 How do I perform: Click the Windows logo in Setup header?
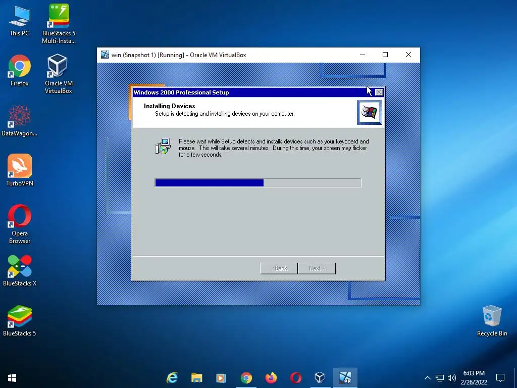tap(369, 113)
